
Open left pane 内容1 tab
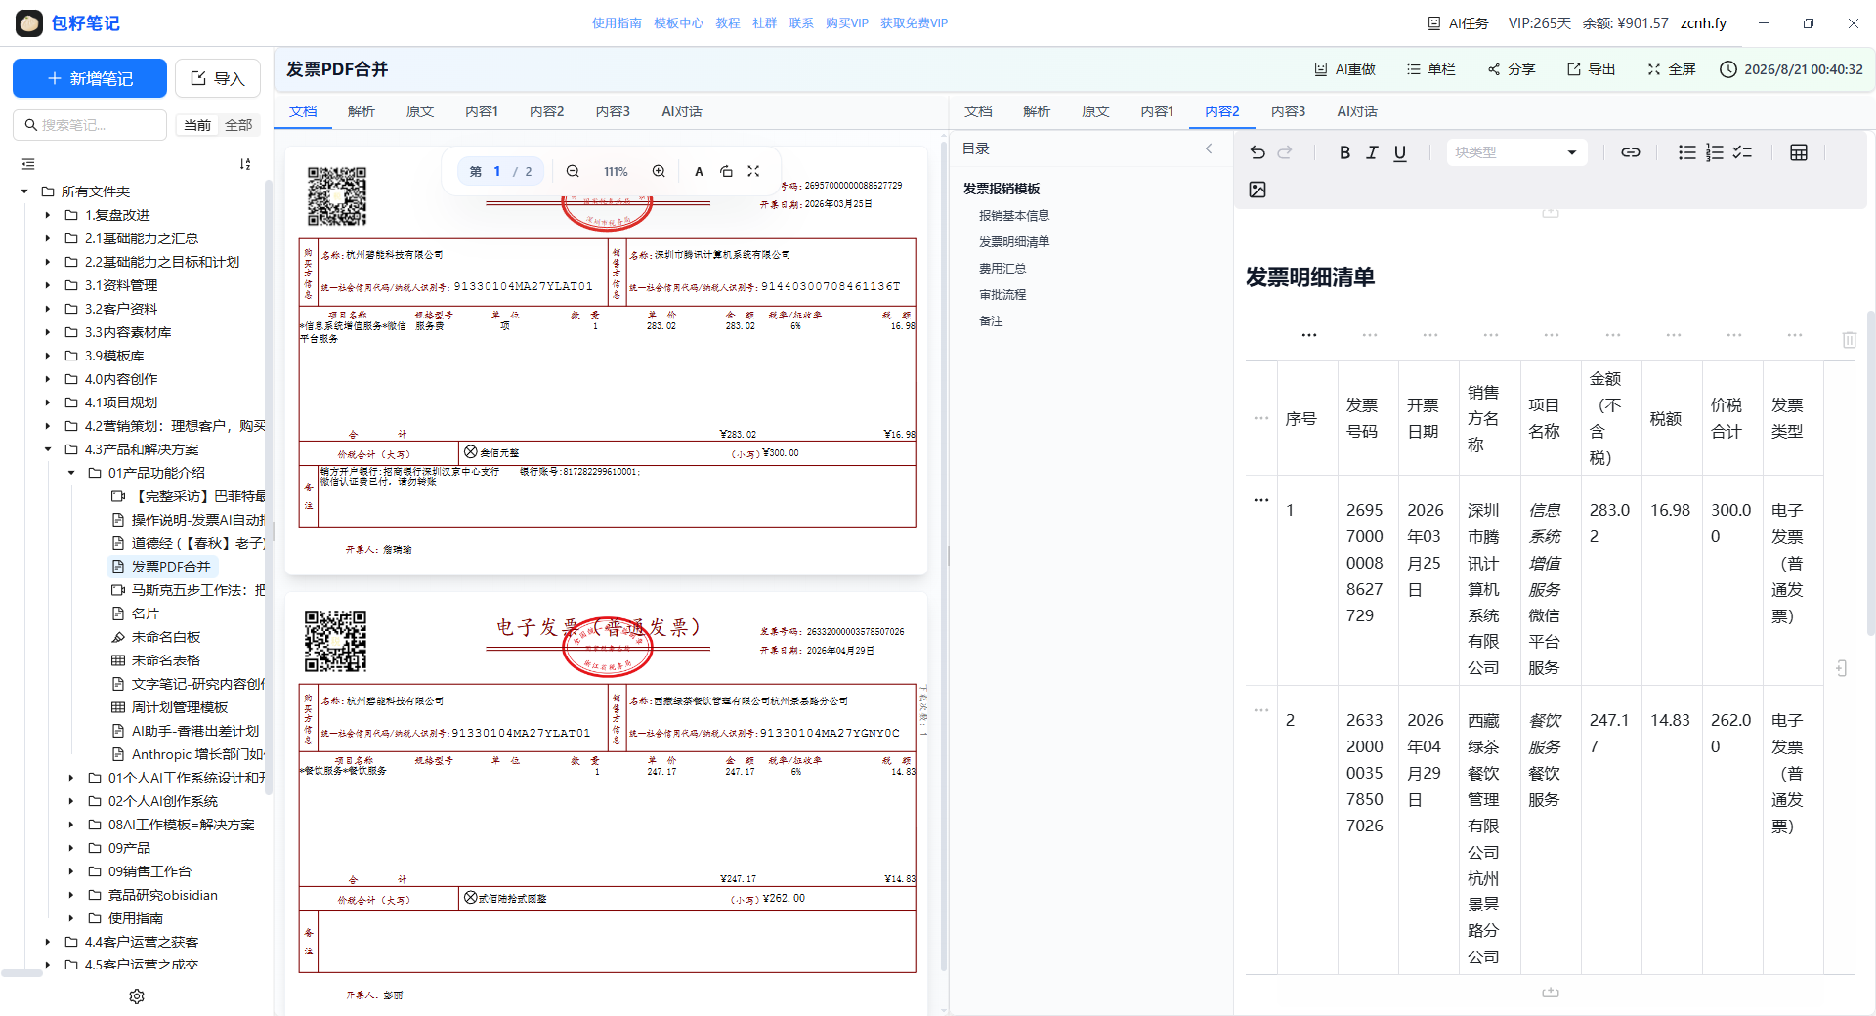[x=482, y=111]
